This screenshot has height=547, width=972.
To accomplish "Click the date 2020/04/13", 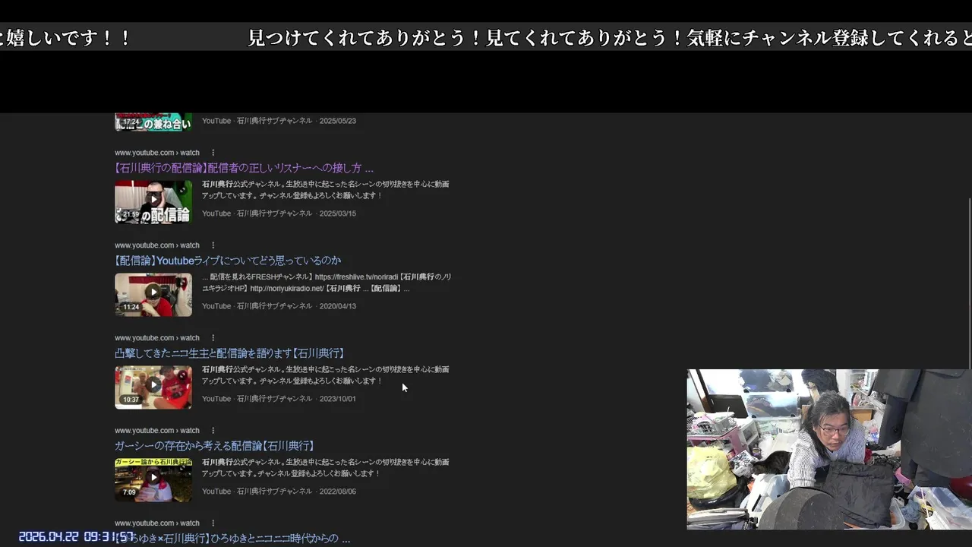I will [338, 306].
